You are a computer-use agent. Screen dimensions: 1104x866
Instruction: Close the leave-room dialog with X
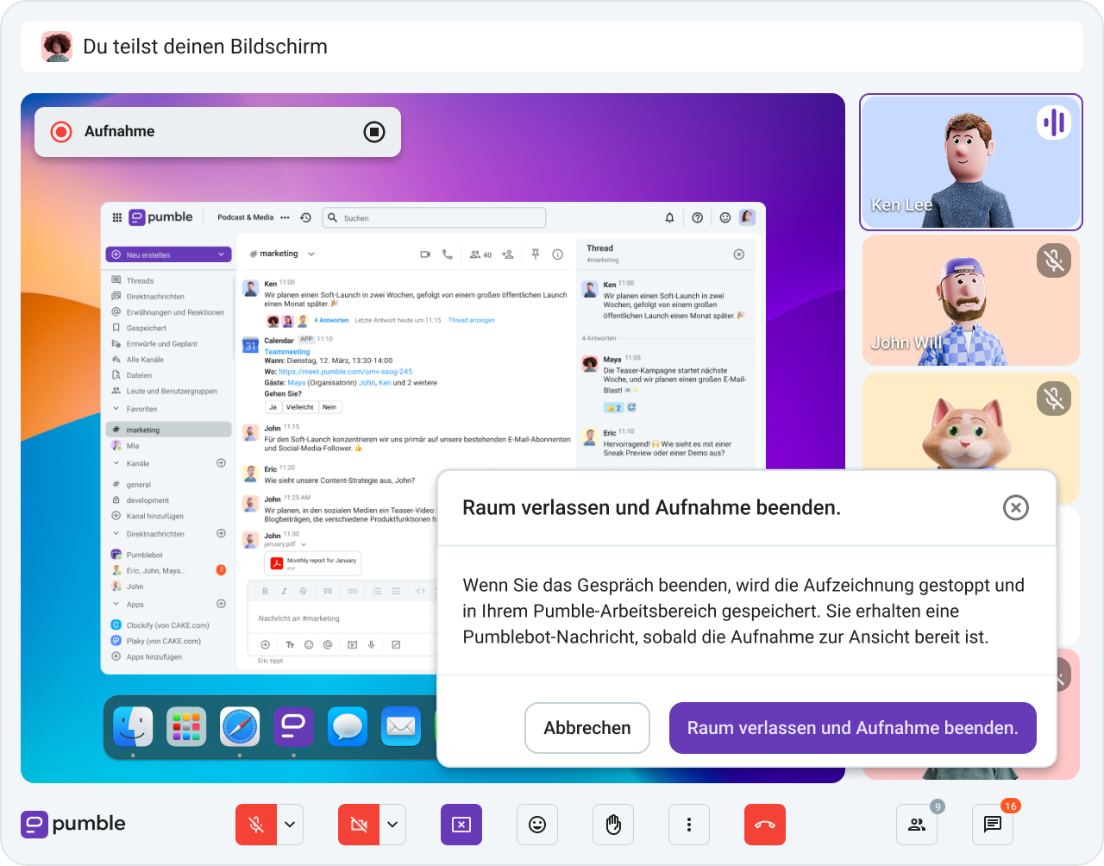pyautogui.click(x=1015, y=508)
